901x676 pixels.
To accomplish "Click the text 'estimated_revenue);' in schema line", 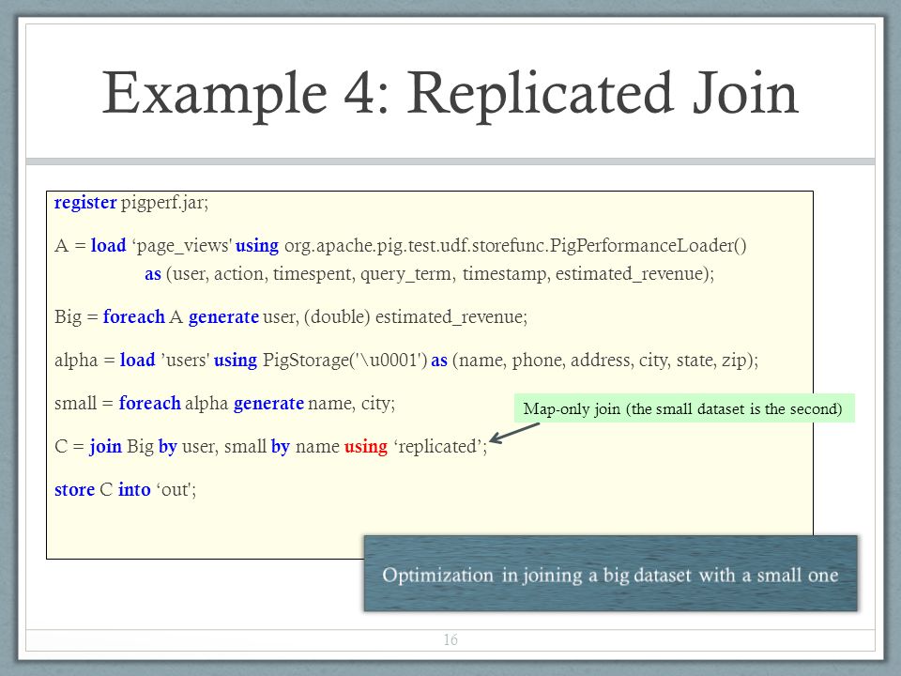I will [634, 274].
